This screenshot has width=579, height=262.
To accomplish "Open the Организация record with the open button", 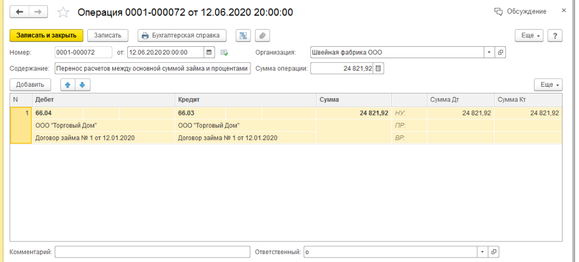I will click(x=500, y=53).
